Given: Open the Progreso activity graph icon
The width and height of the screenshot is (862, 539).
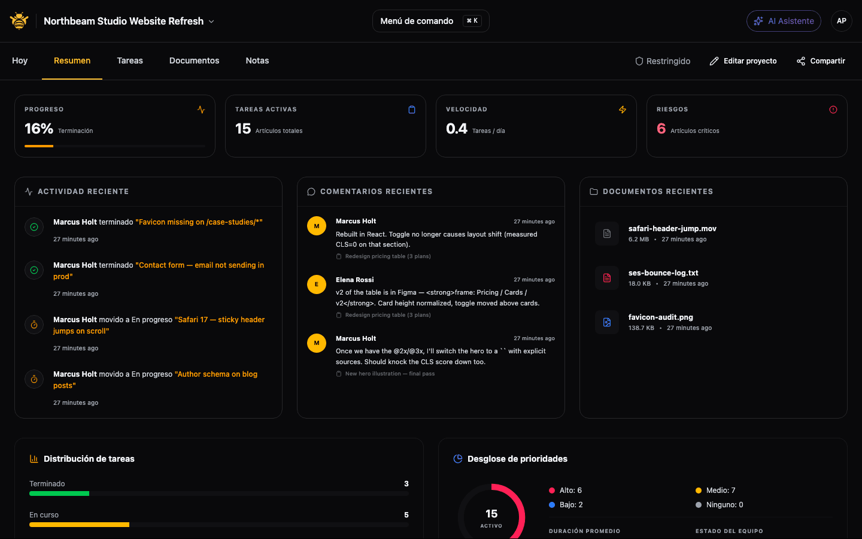Looking at the screenshot, I should point(201,110).
